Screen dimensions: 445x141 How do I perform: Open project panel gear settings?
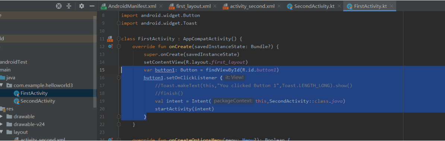pyautogui.click(x=82, y=6)
